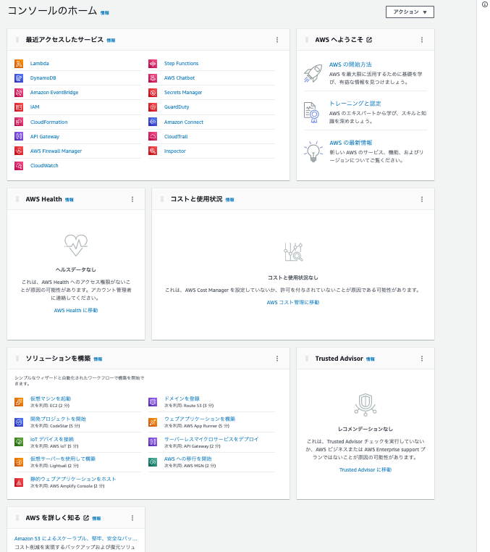Open the Secrets Manager service link
This screenshot has width=490, height=552.
[183, 92]
